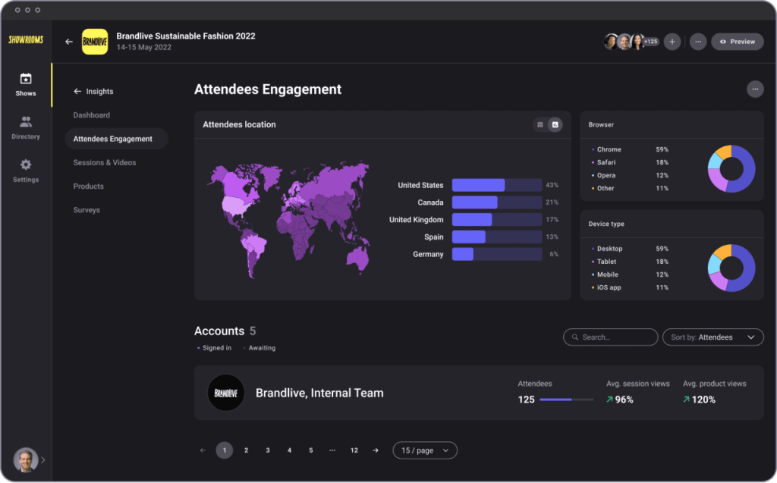Open the Sort by Attendees dropdown
Image resolution: width=777 pixels, height=483 pixels.
(713, 337)
